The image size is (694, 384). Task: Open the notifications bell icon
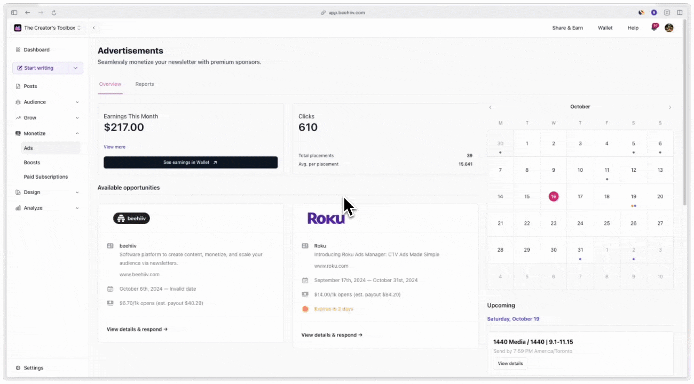pos(654,27)
